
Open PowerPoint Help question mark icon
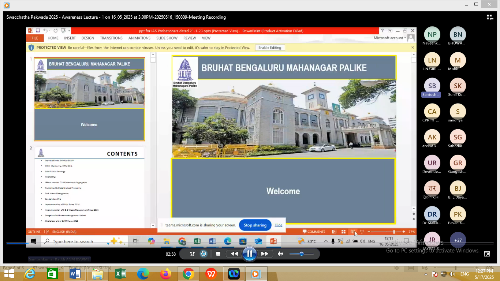click(x=383, y=31)
